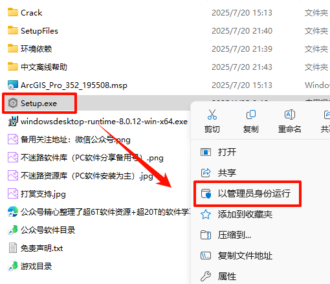Select the 打赏支持.jpg image file

pyautogui.click(x=43, y=194)
